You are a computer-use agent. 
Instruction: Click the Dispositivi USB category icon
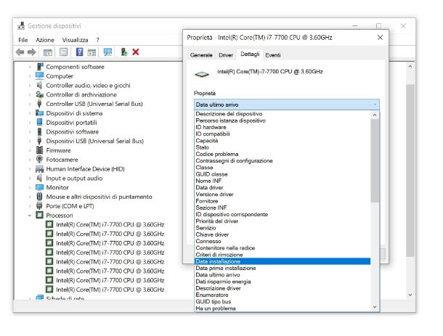[x=39, y=141]
